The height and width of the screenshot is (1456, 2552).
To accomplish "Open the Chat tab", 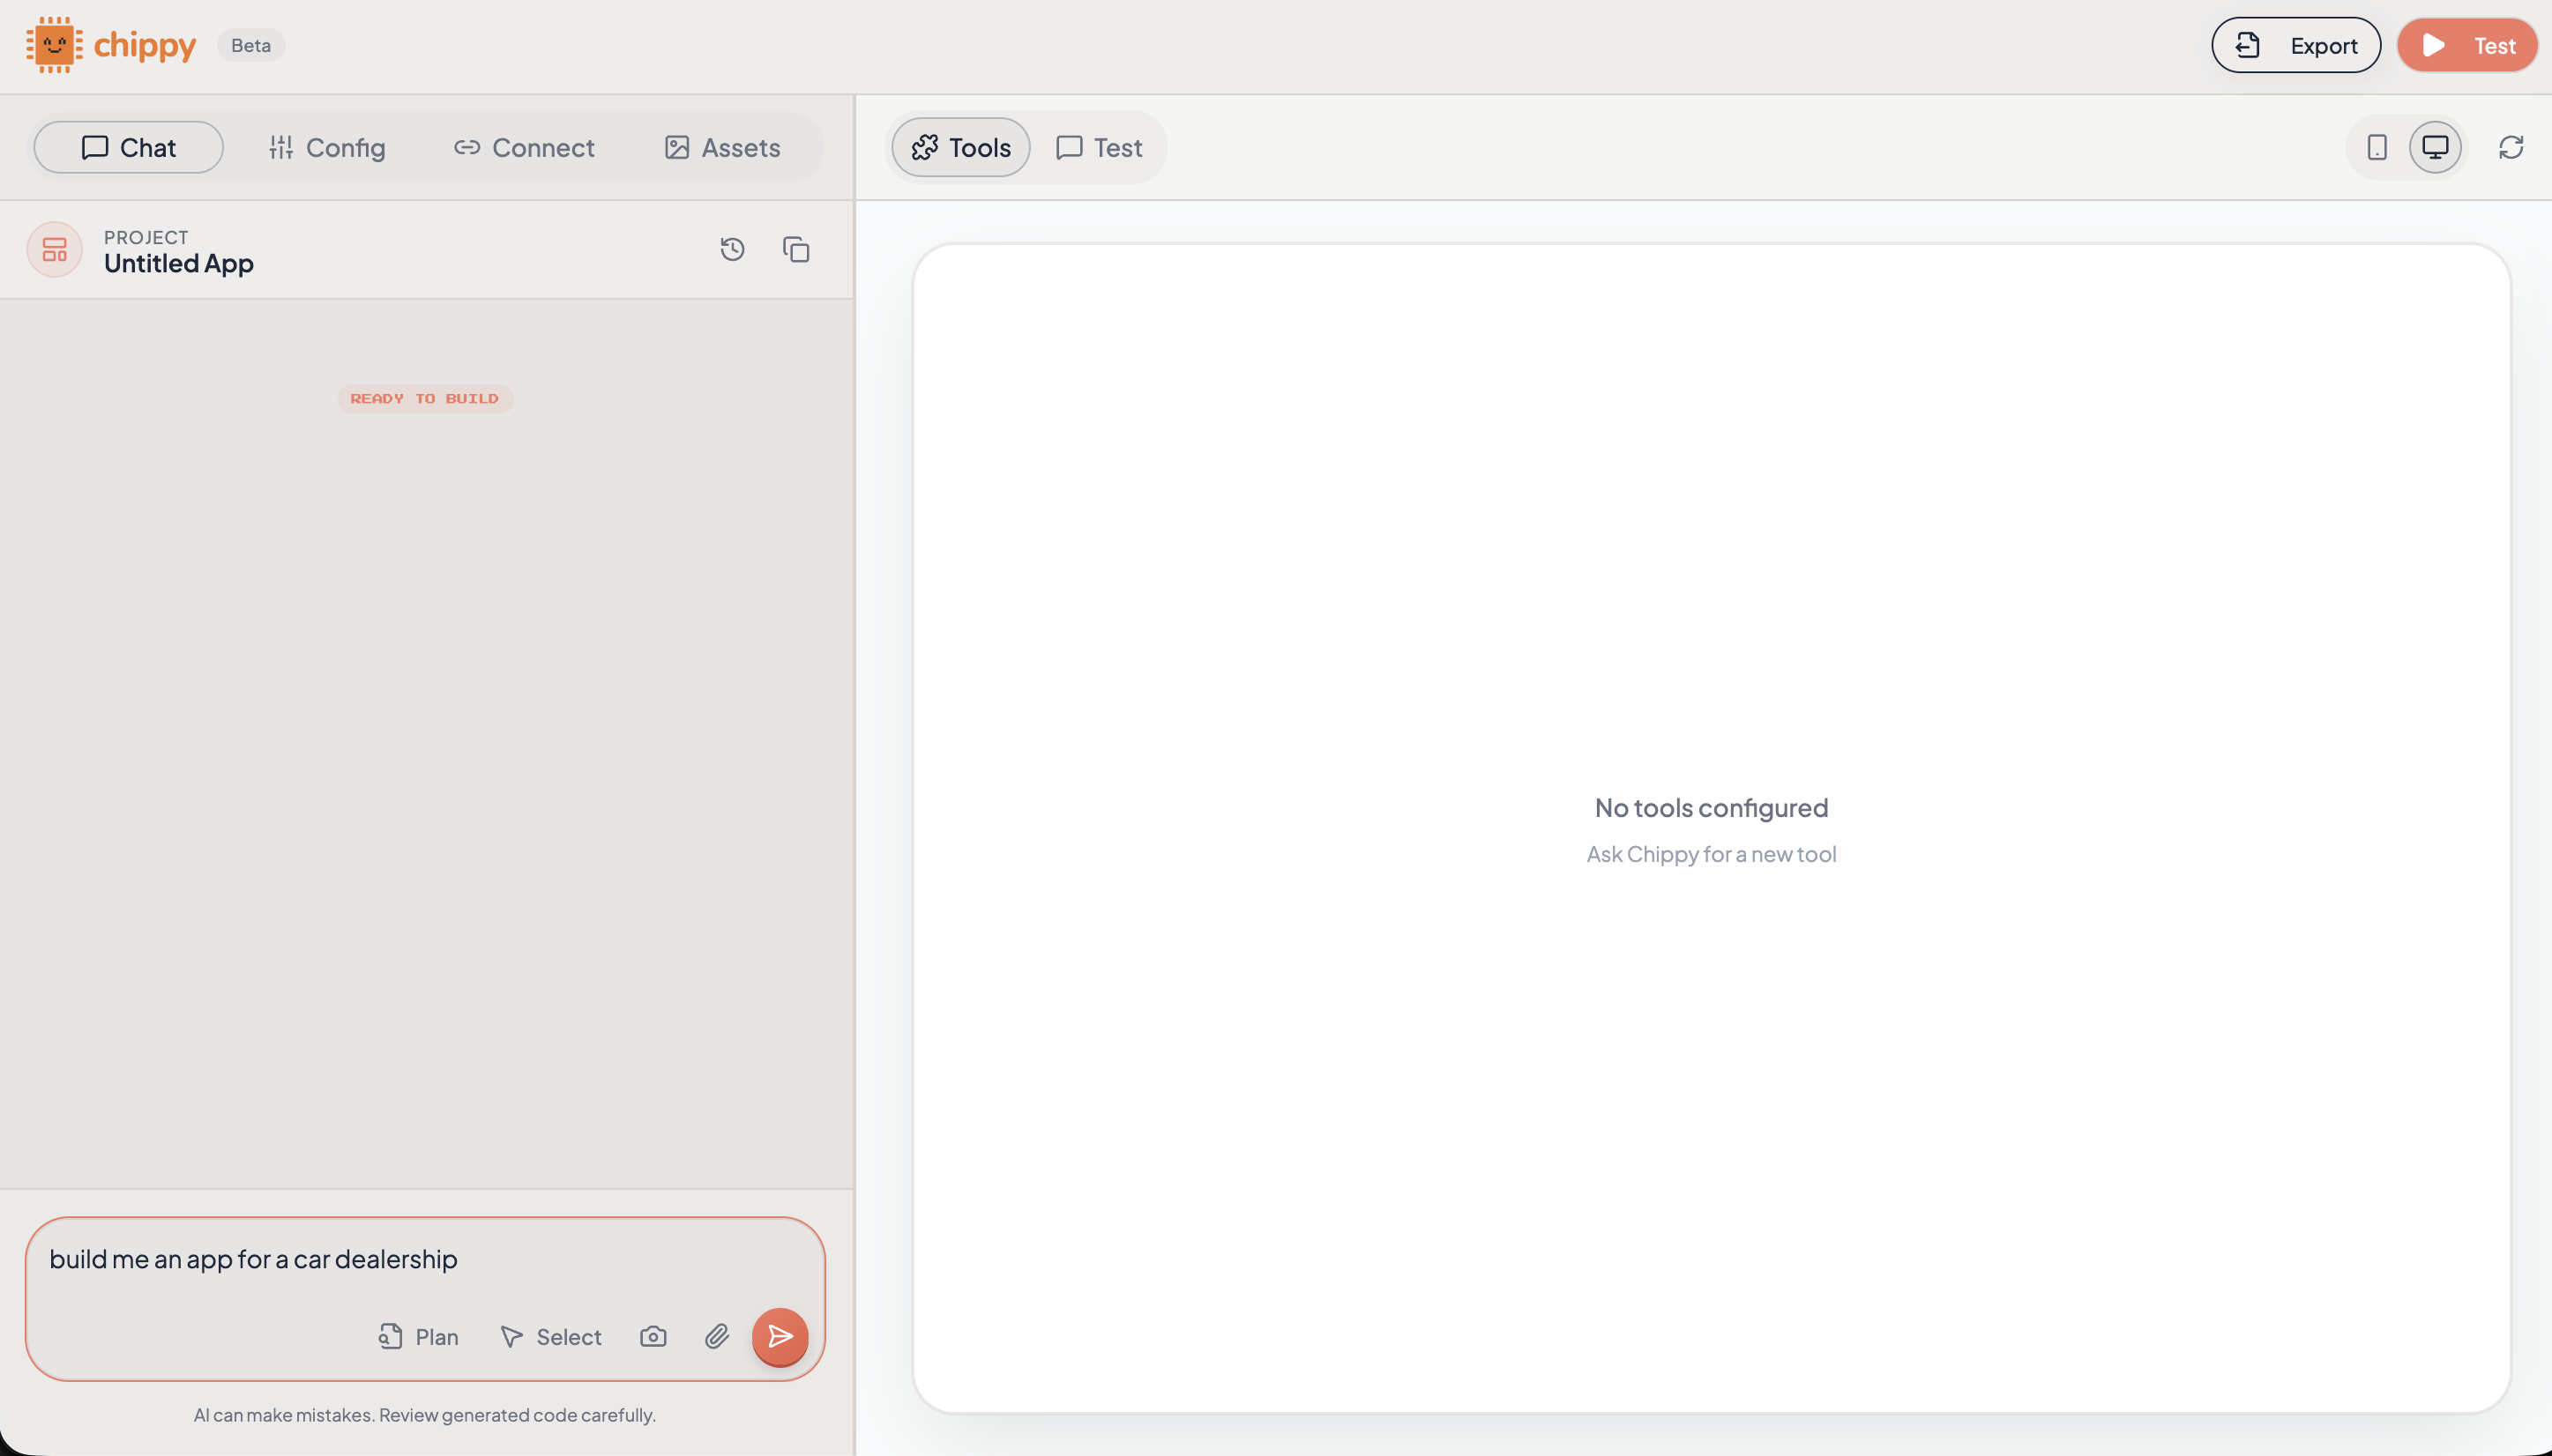I will click(128, 147).
